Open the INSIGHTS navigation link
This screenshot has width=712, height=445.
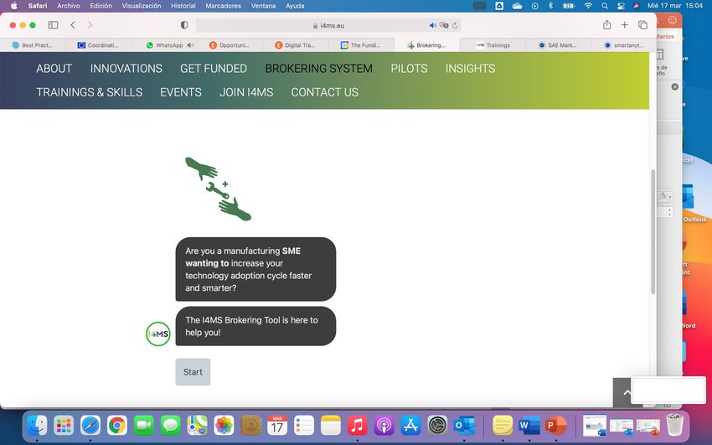(x=470, y=69)
